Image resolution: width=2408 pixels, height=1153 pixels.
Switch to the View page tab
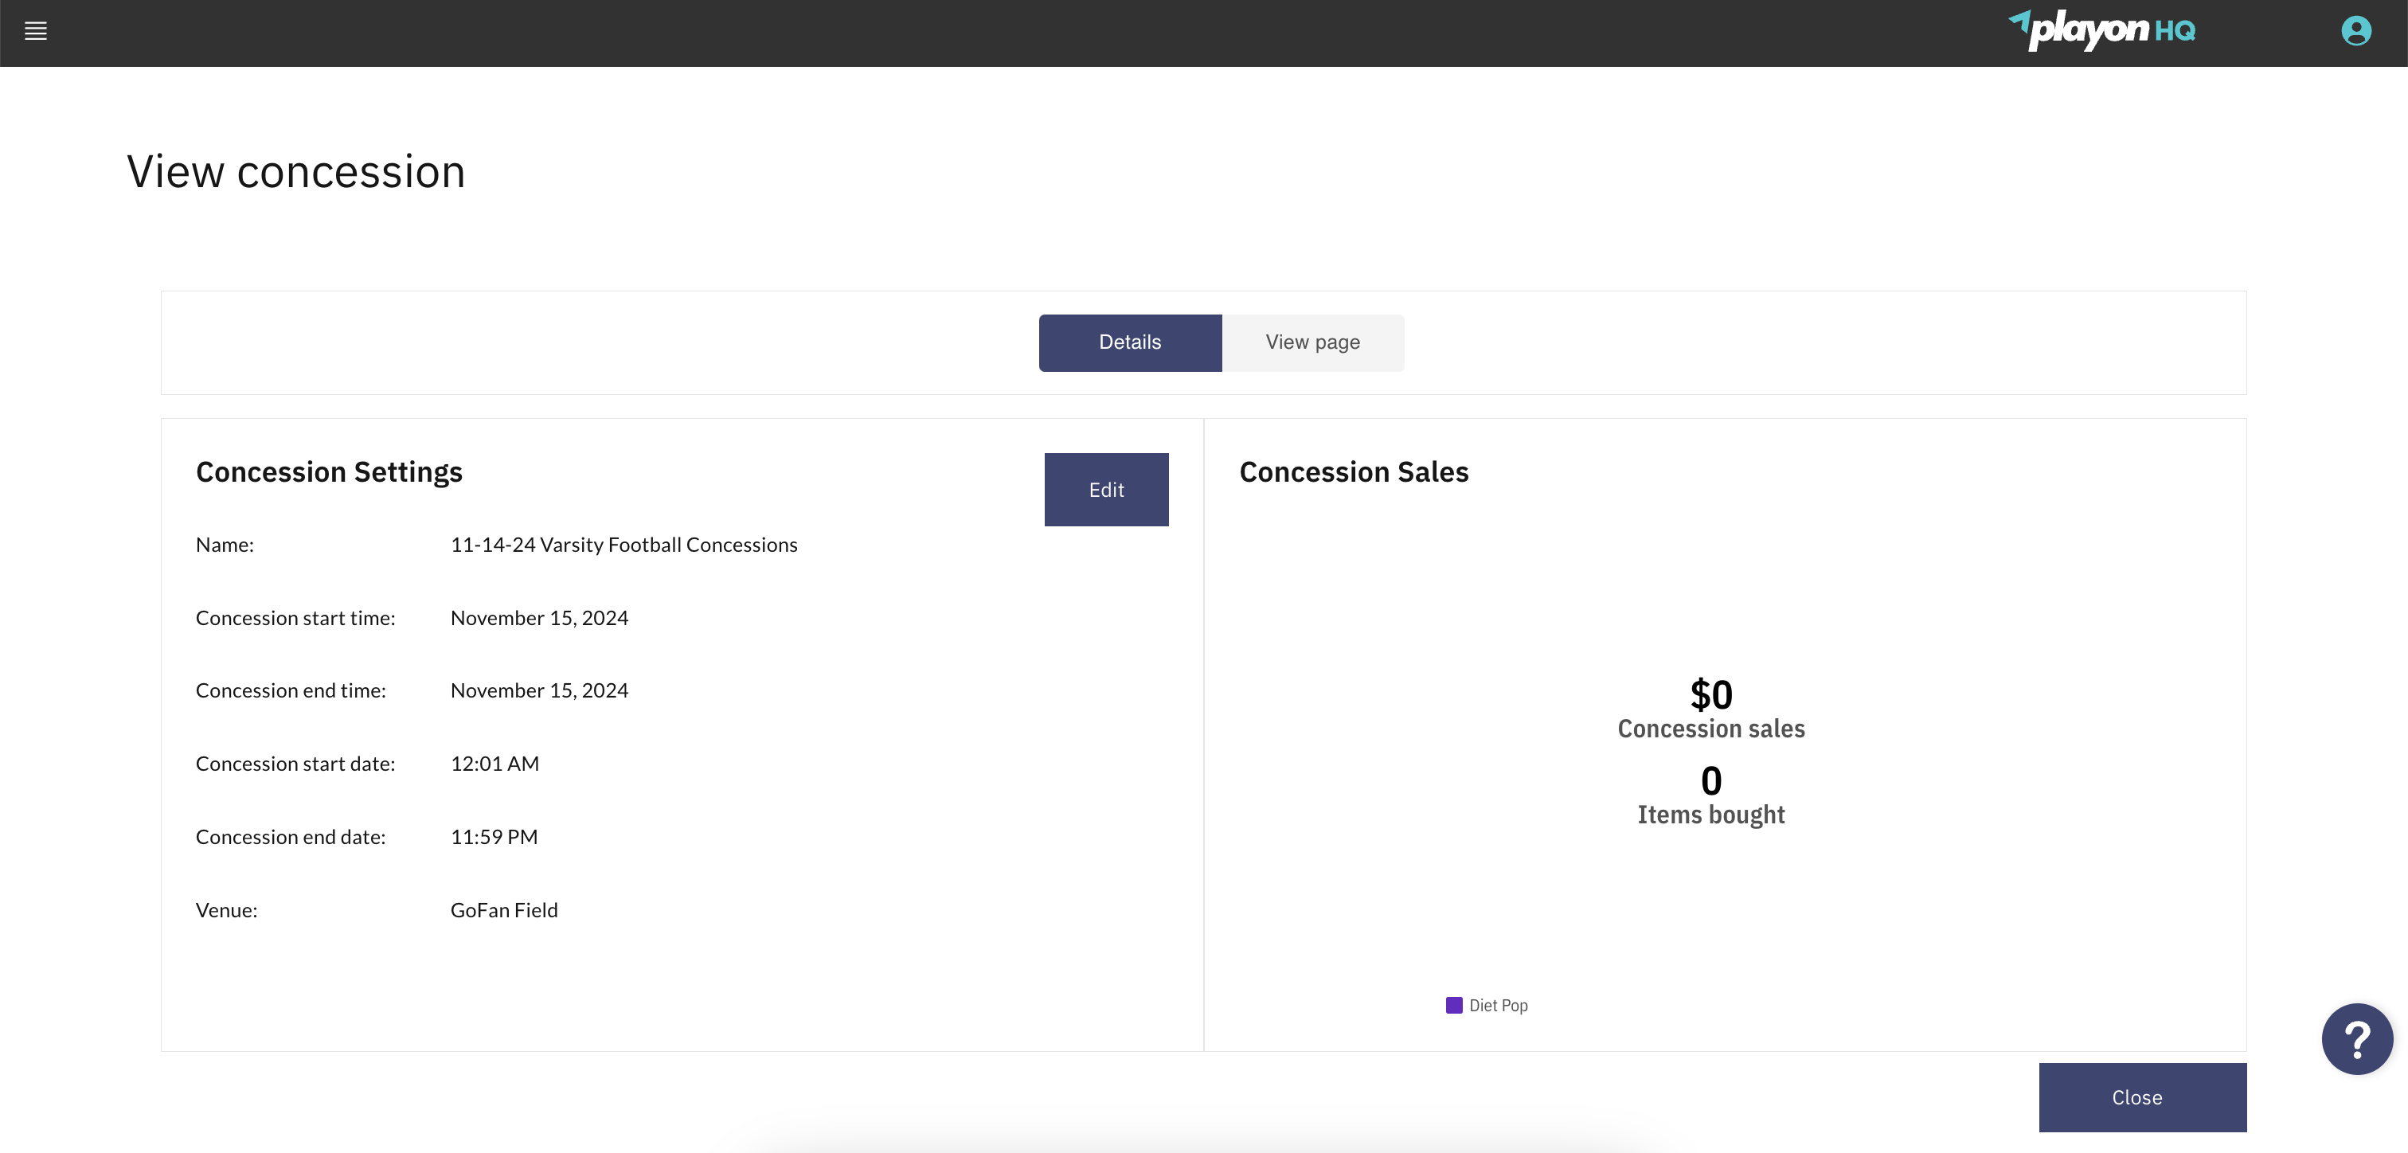point(1312,342)
